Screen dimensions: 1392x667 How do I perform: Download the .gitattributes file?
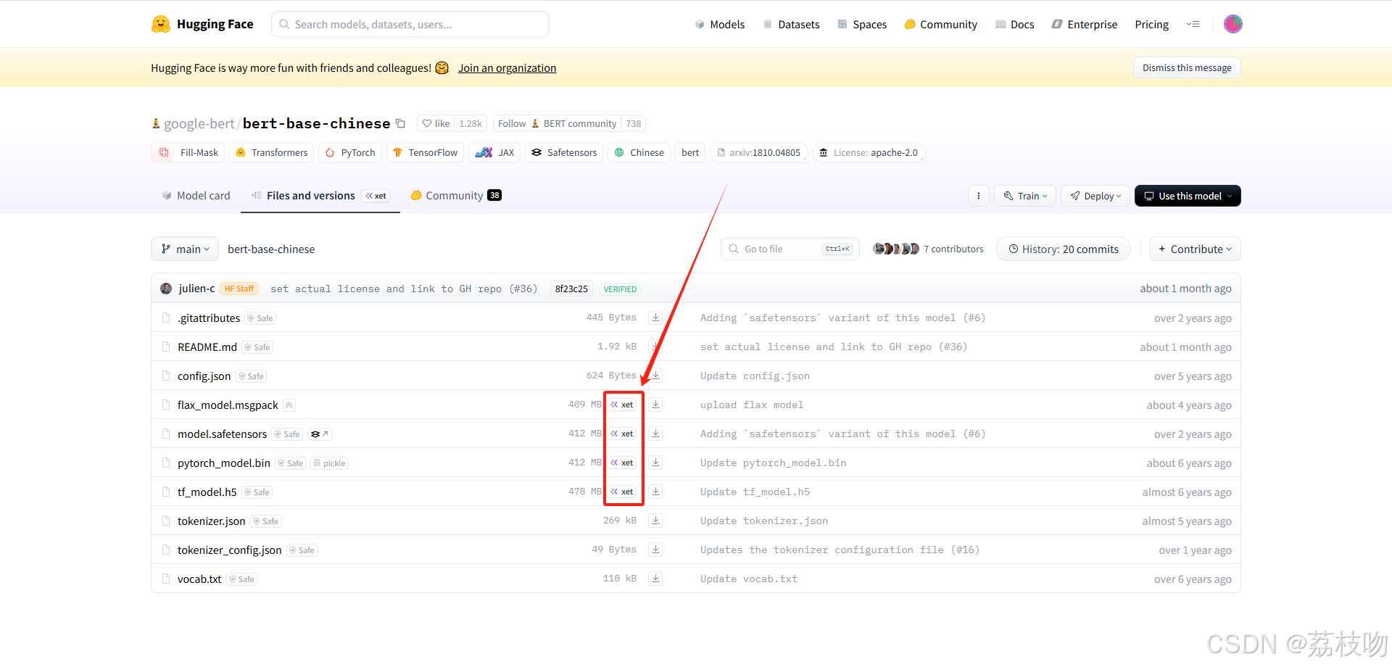point(655,318)
